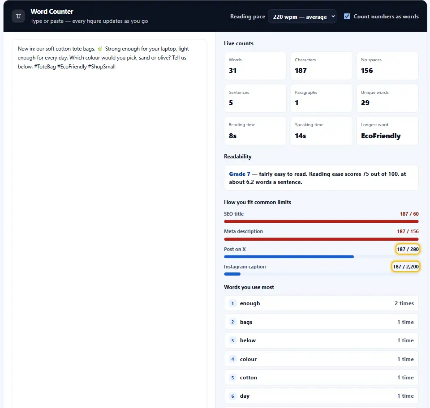This screenshot has width=430, height=408.
Task: Select the Instagram caption 187 / 2,200 badge
Action: point(405,267)
